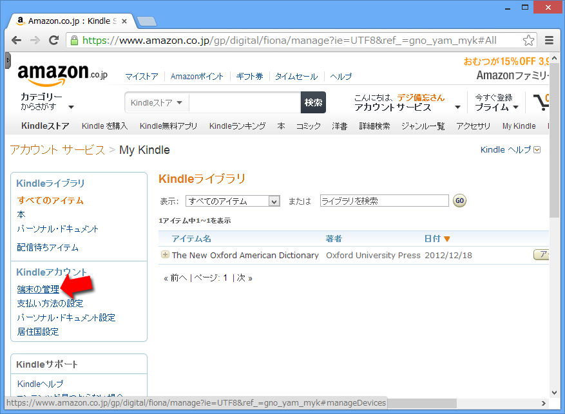
Task: Bookmark page with the star icon
Action: pyautogui.click(x=528, y=41)
